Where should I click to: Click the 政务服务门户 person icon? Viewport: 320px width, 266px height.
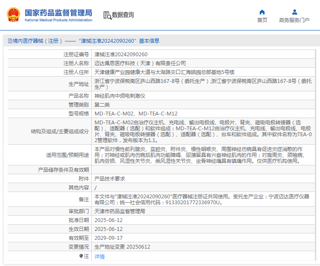[294, 12]
